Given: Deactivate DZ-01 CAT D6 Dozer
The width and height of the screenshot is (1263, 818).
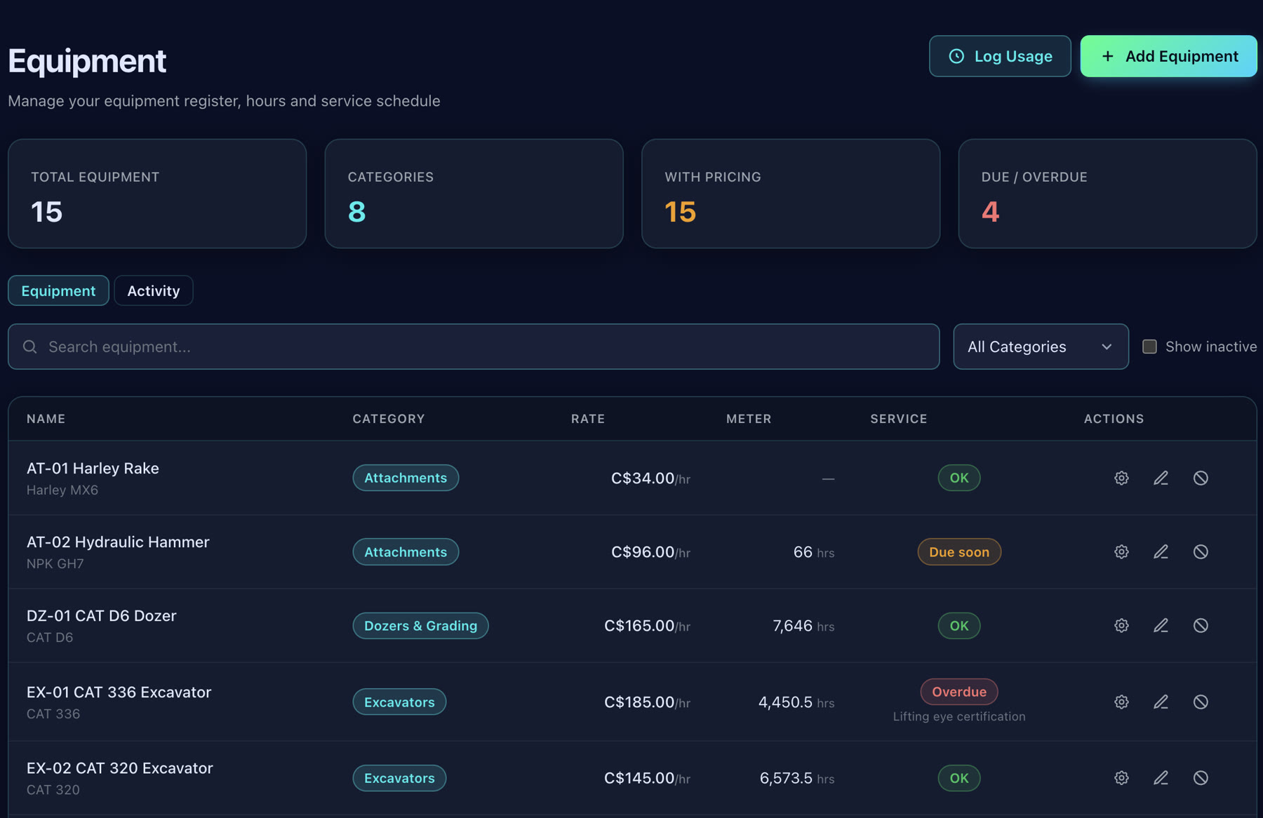Looking at the screenshot, I should [x=1201, y=626].
